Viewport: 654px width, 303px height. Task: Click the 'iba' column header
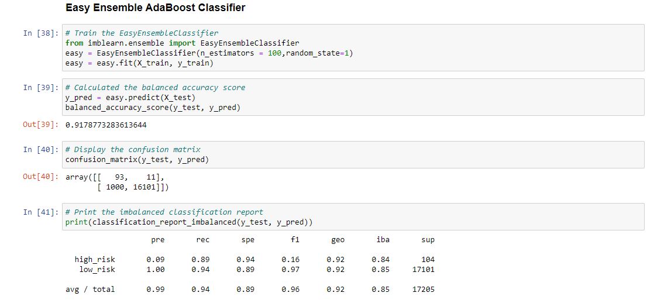(383, 240)
